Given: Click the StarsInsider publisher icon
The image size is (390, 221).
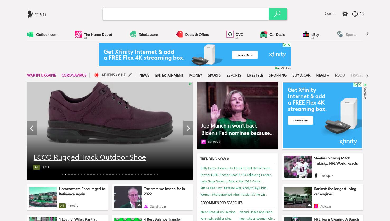Looking at the screenshot, I should point(146,206).
